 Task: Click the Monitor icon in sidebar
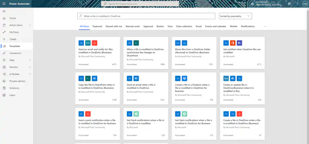[4, 67]
